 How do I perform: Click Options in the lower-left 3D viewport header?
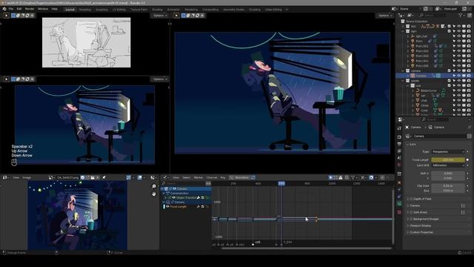click(160, 79)
